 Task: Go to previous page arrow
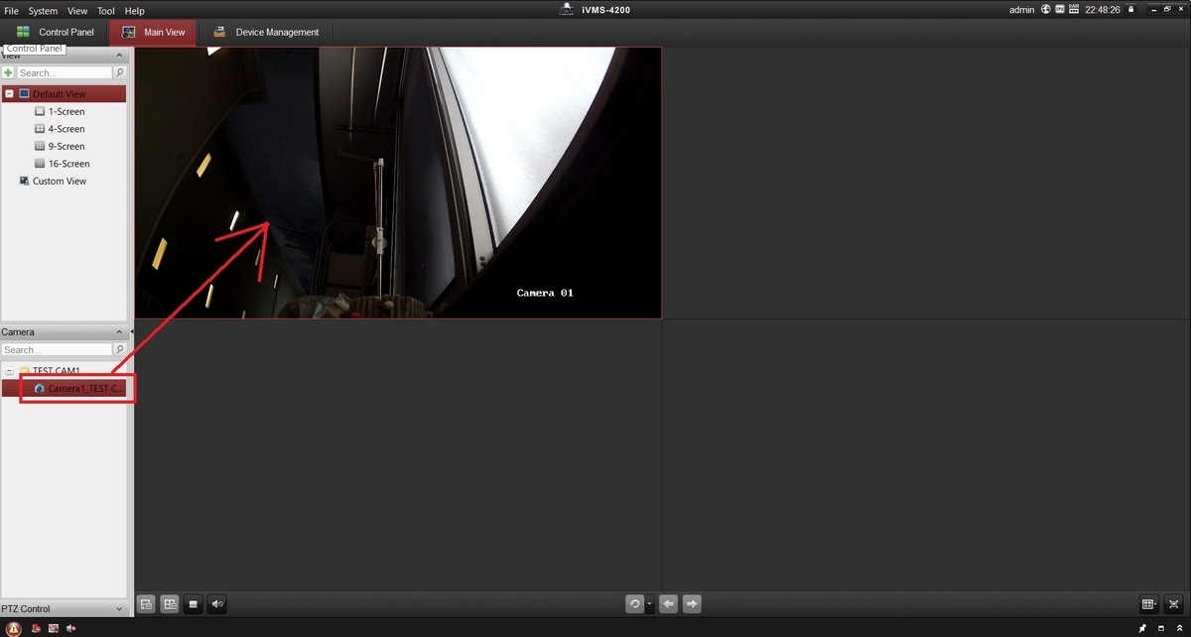tap(669, 603)
